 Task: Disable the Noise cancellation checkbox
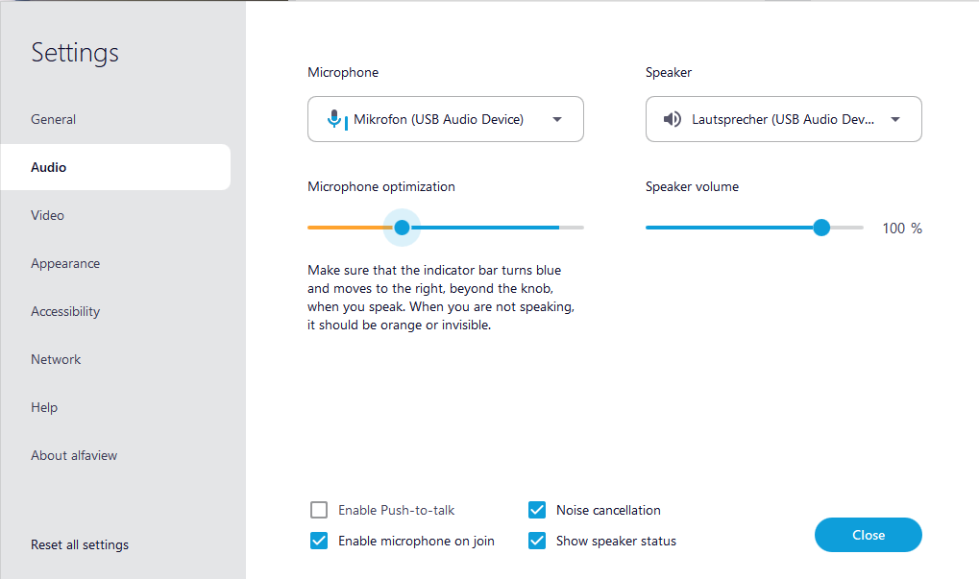pos(537,510)
